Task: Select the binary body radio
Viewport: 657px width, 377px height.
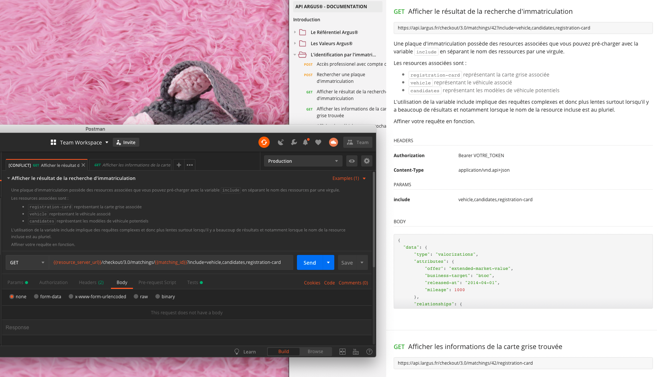Action: click(158, 296)
